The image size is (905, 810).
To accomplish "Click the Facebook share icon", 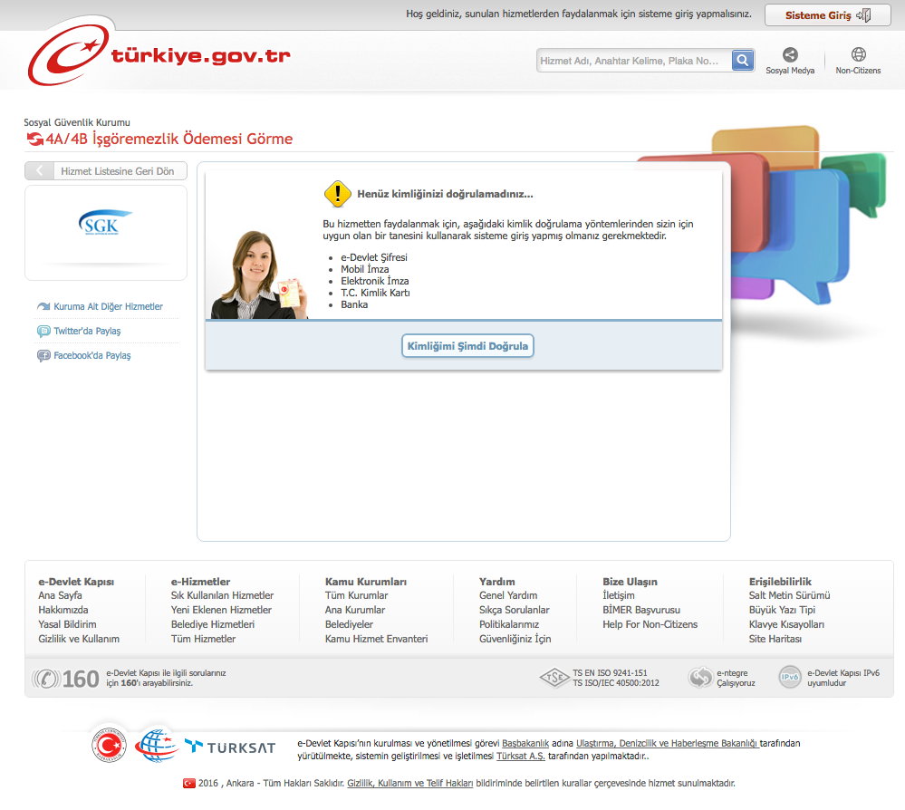I will [x=43, y=356].
